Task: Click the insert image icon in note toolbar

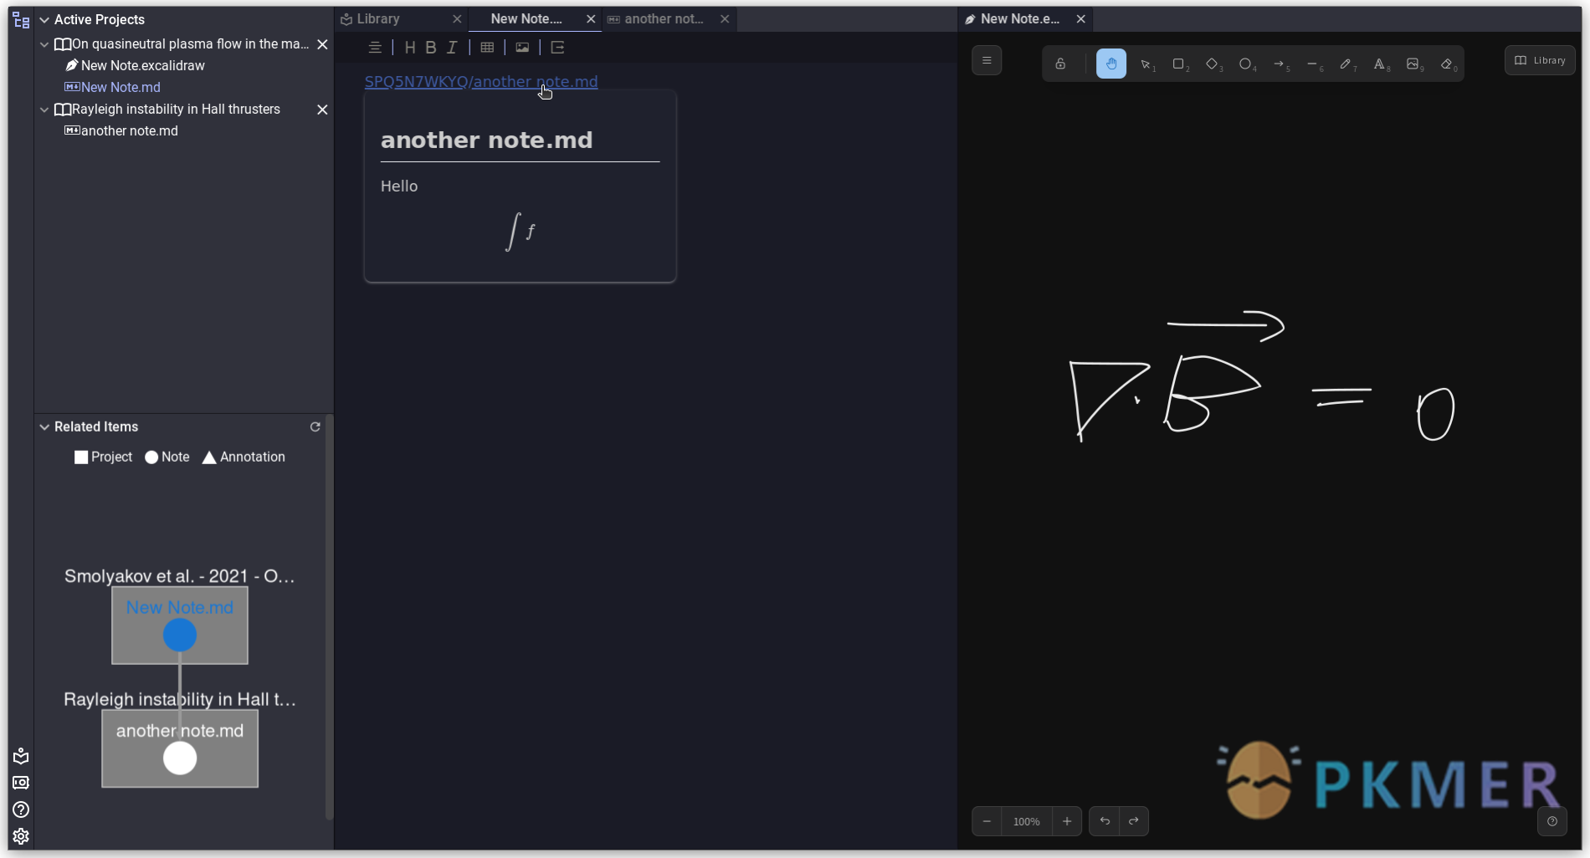Action: pos(522,48)
